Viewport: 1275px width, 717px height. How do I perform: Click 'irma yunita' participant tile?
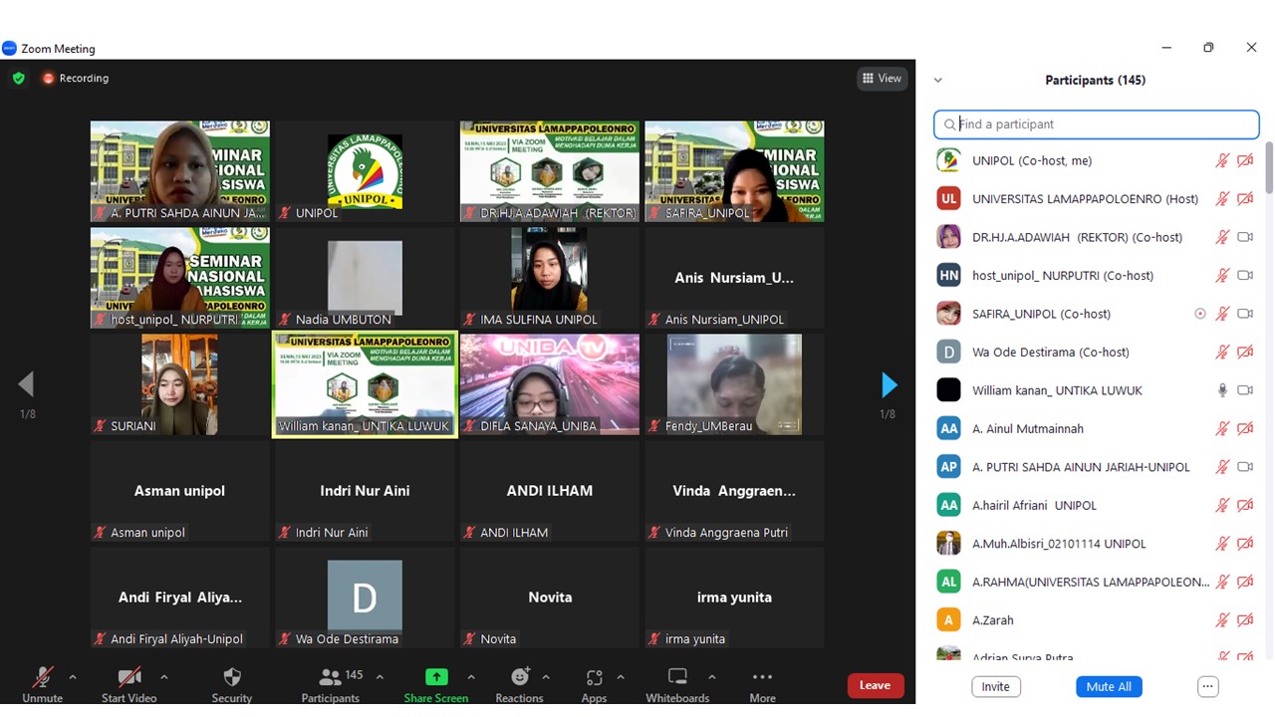click(734, 597)
